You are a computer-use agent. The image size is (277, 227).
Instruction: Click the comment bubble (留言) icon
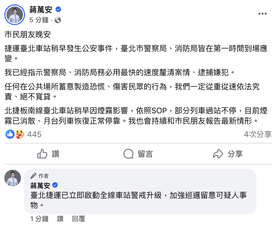click(x=128, y=154)
